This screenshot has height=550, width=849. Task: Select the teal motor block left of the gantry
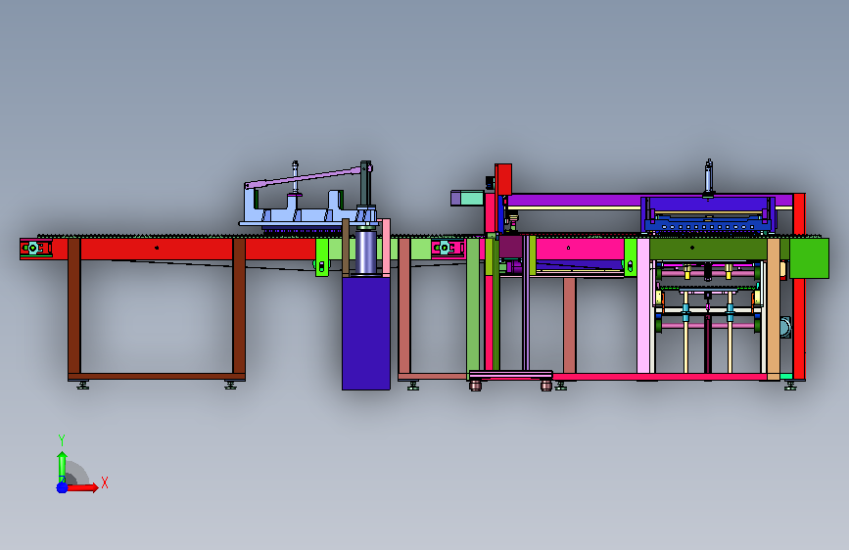tap(472, 198)
